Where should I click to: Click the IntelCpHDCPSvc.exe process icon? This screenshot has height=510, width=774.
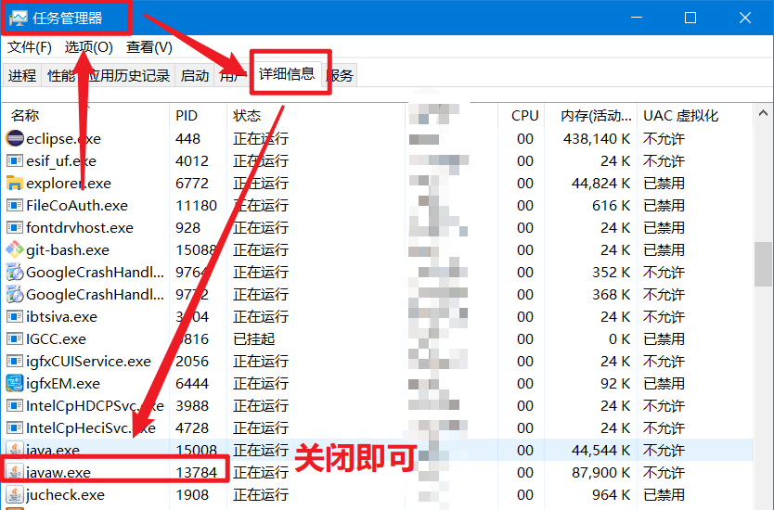pyautogui.click(x=15, y=405)
